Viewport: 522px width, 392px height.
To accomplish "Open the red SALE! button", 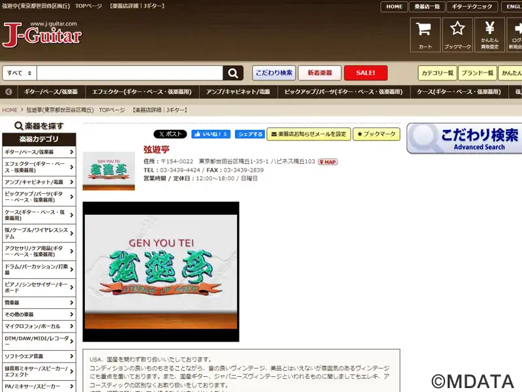I will pyautogui.click(x=365, y=73).
